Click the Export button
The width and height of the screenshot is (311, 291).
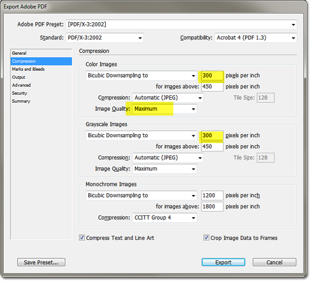coord(223,262)
